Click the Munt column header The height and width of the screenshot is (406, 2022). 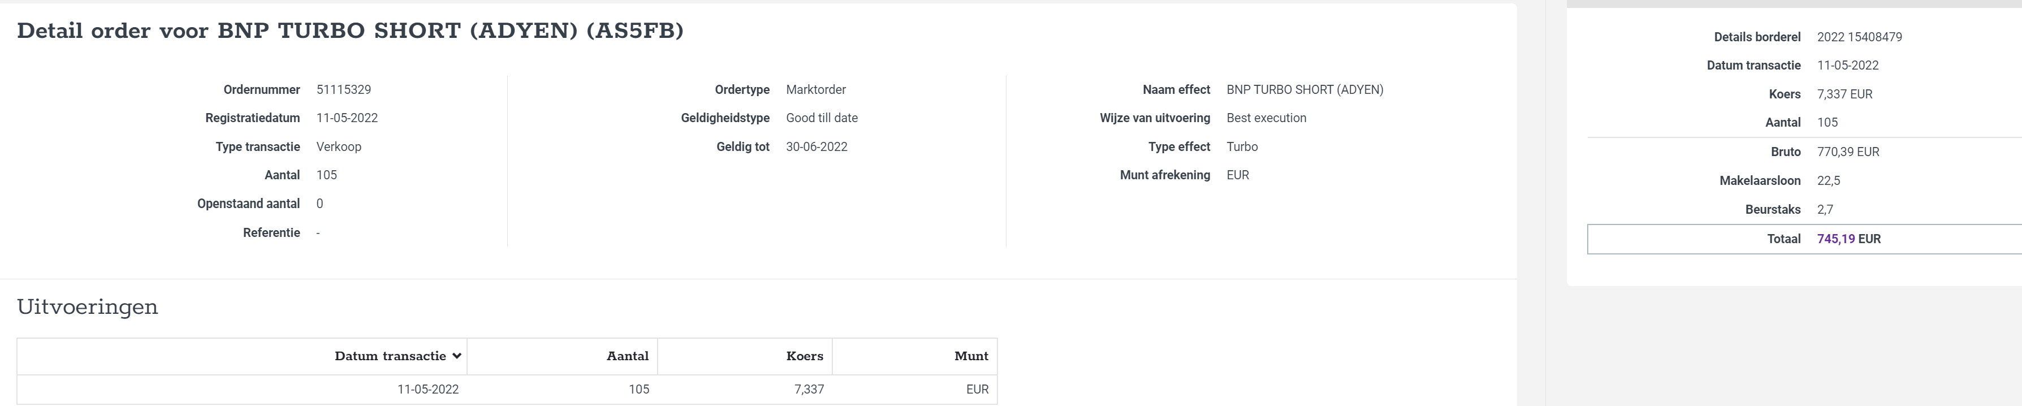pos(971,357)
